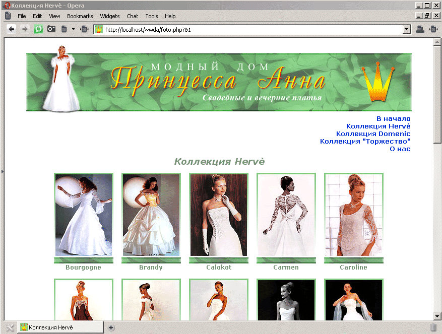Go back with the Back arrow
Screen dimensions: 442x334
point(11,29)
